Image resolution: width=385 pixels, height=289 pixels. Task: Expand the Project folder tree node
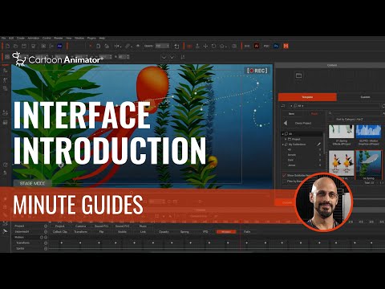point(286,139)
